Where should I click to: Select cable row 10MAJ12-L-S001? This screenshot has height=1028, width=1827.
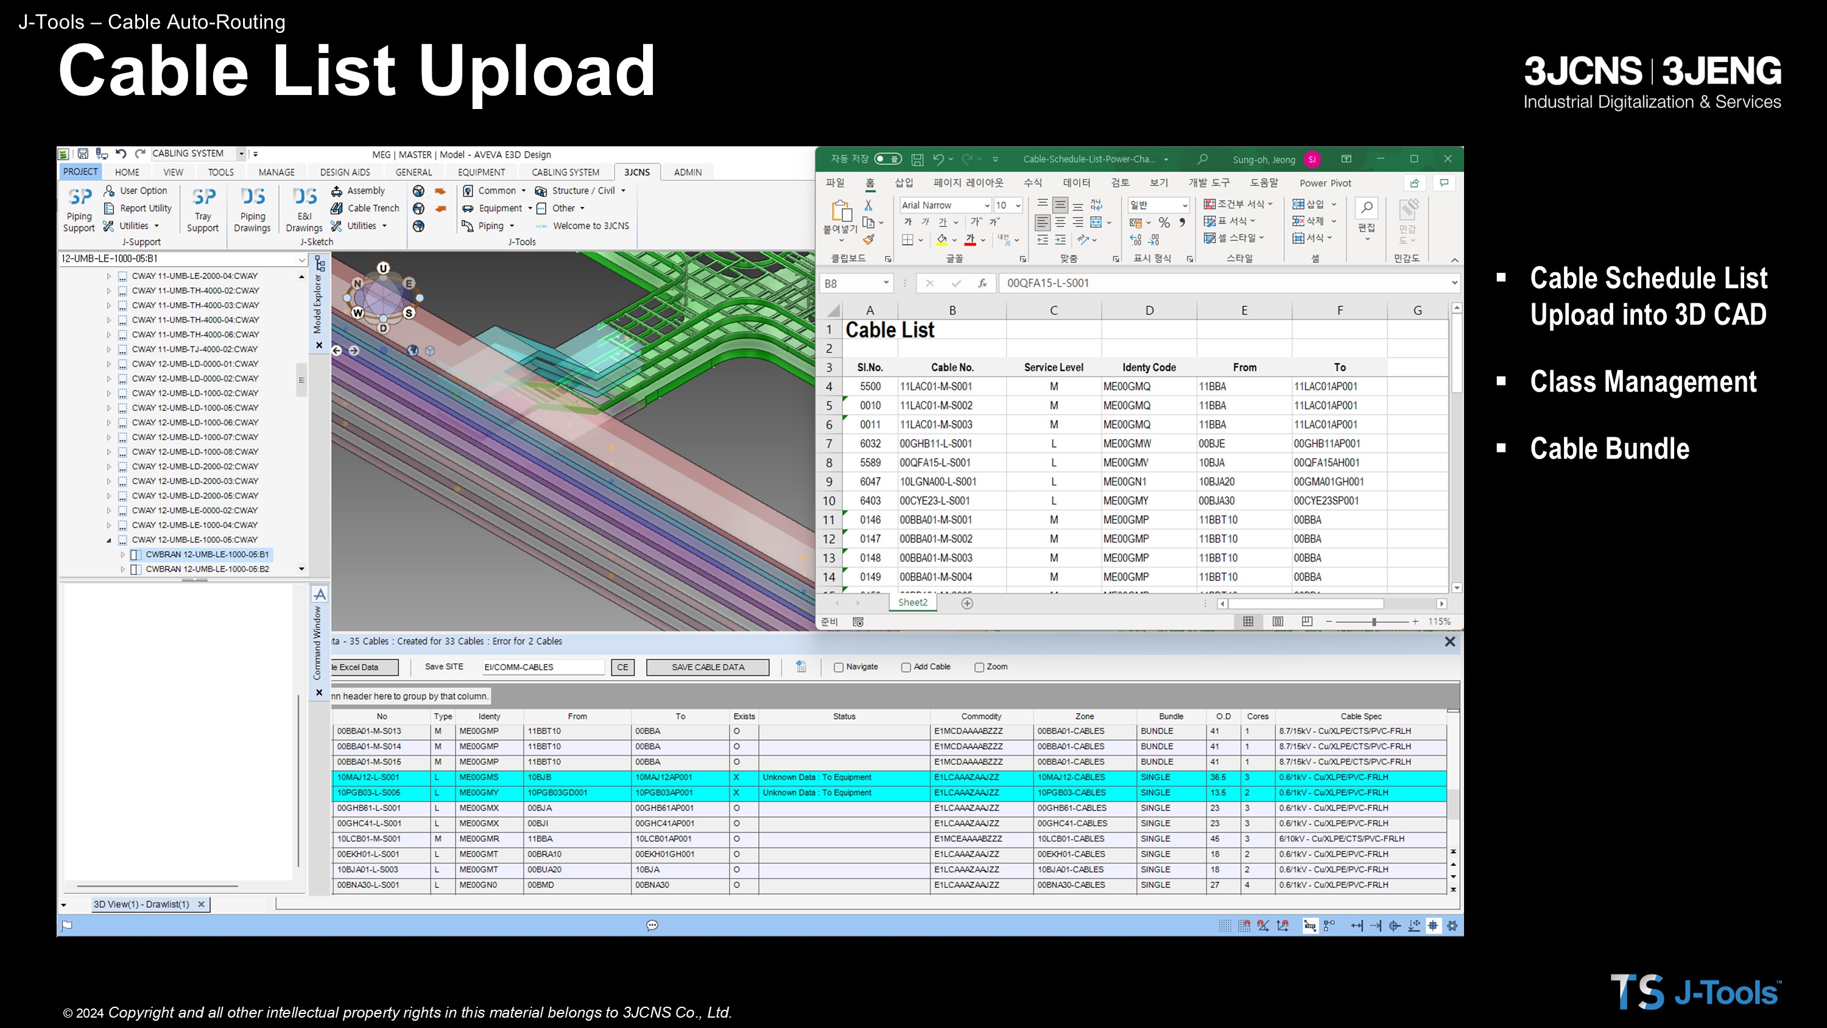(889, 778)
